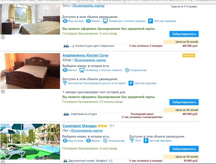
Task: Click the Wi-Fi icon for Санаторий Магадан
Action: tap(132, 141)
